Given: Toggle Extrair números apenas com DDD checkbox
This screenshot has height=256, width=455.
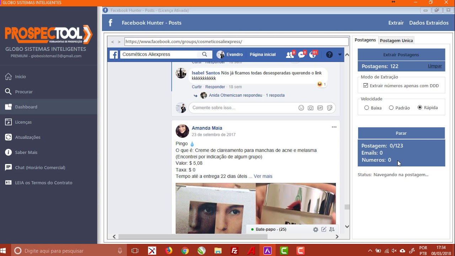Looking at the screenshot, I should pos(365,86).
